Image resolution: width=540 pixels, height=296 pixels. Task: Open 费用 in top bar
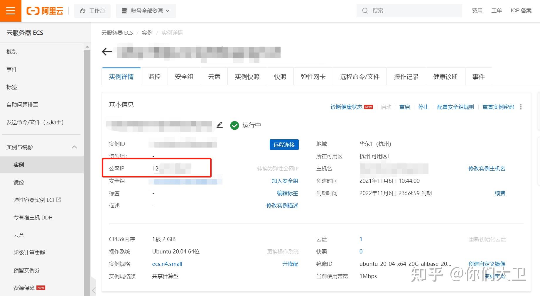click(x=477, y=11)
